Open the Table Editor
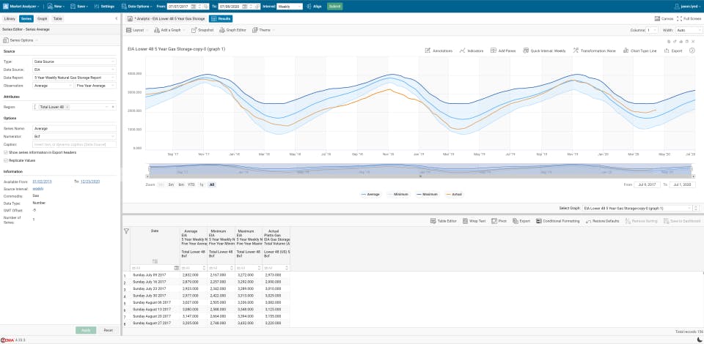Screen dimensions: 704x344 [x=444, y=220]
